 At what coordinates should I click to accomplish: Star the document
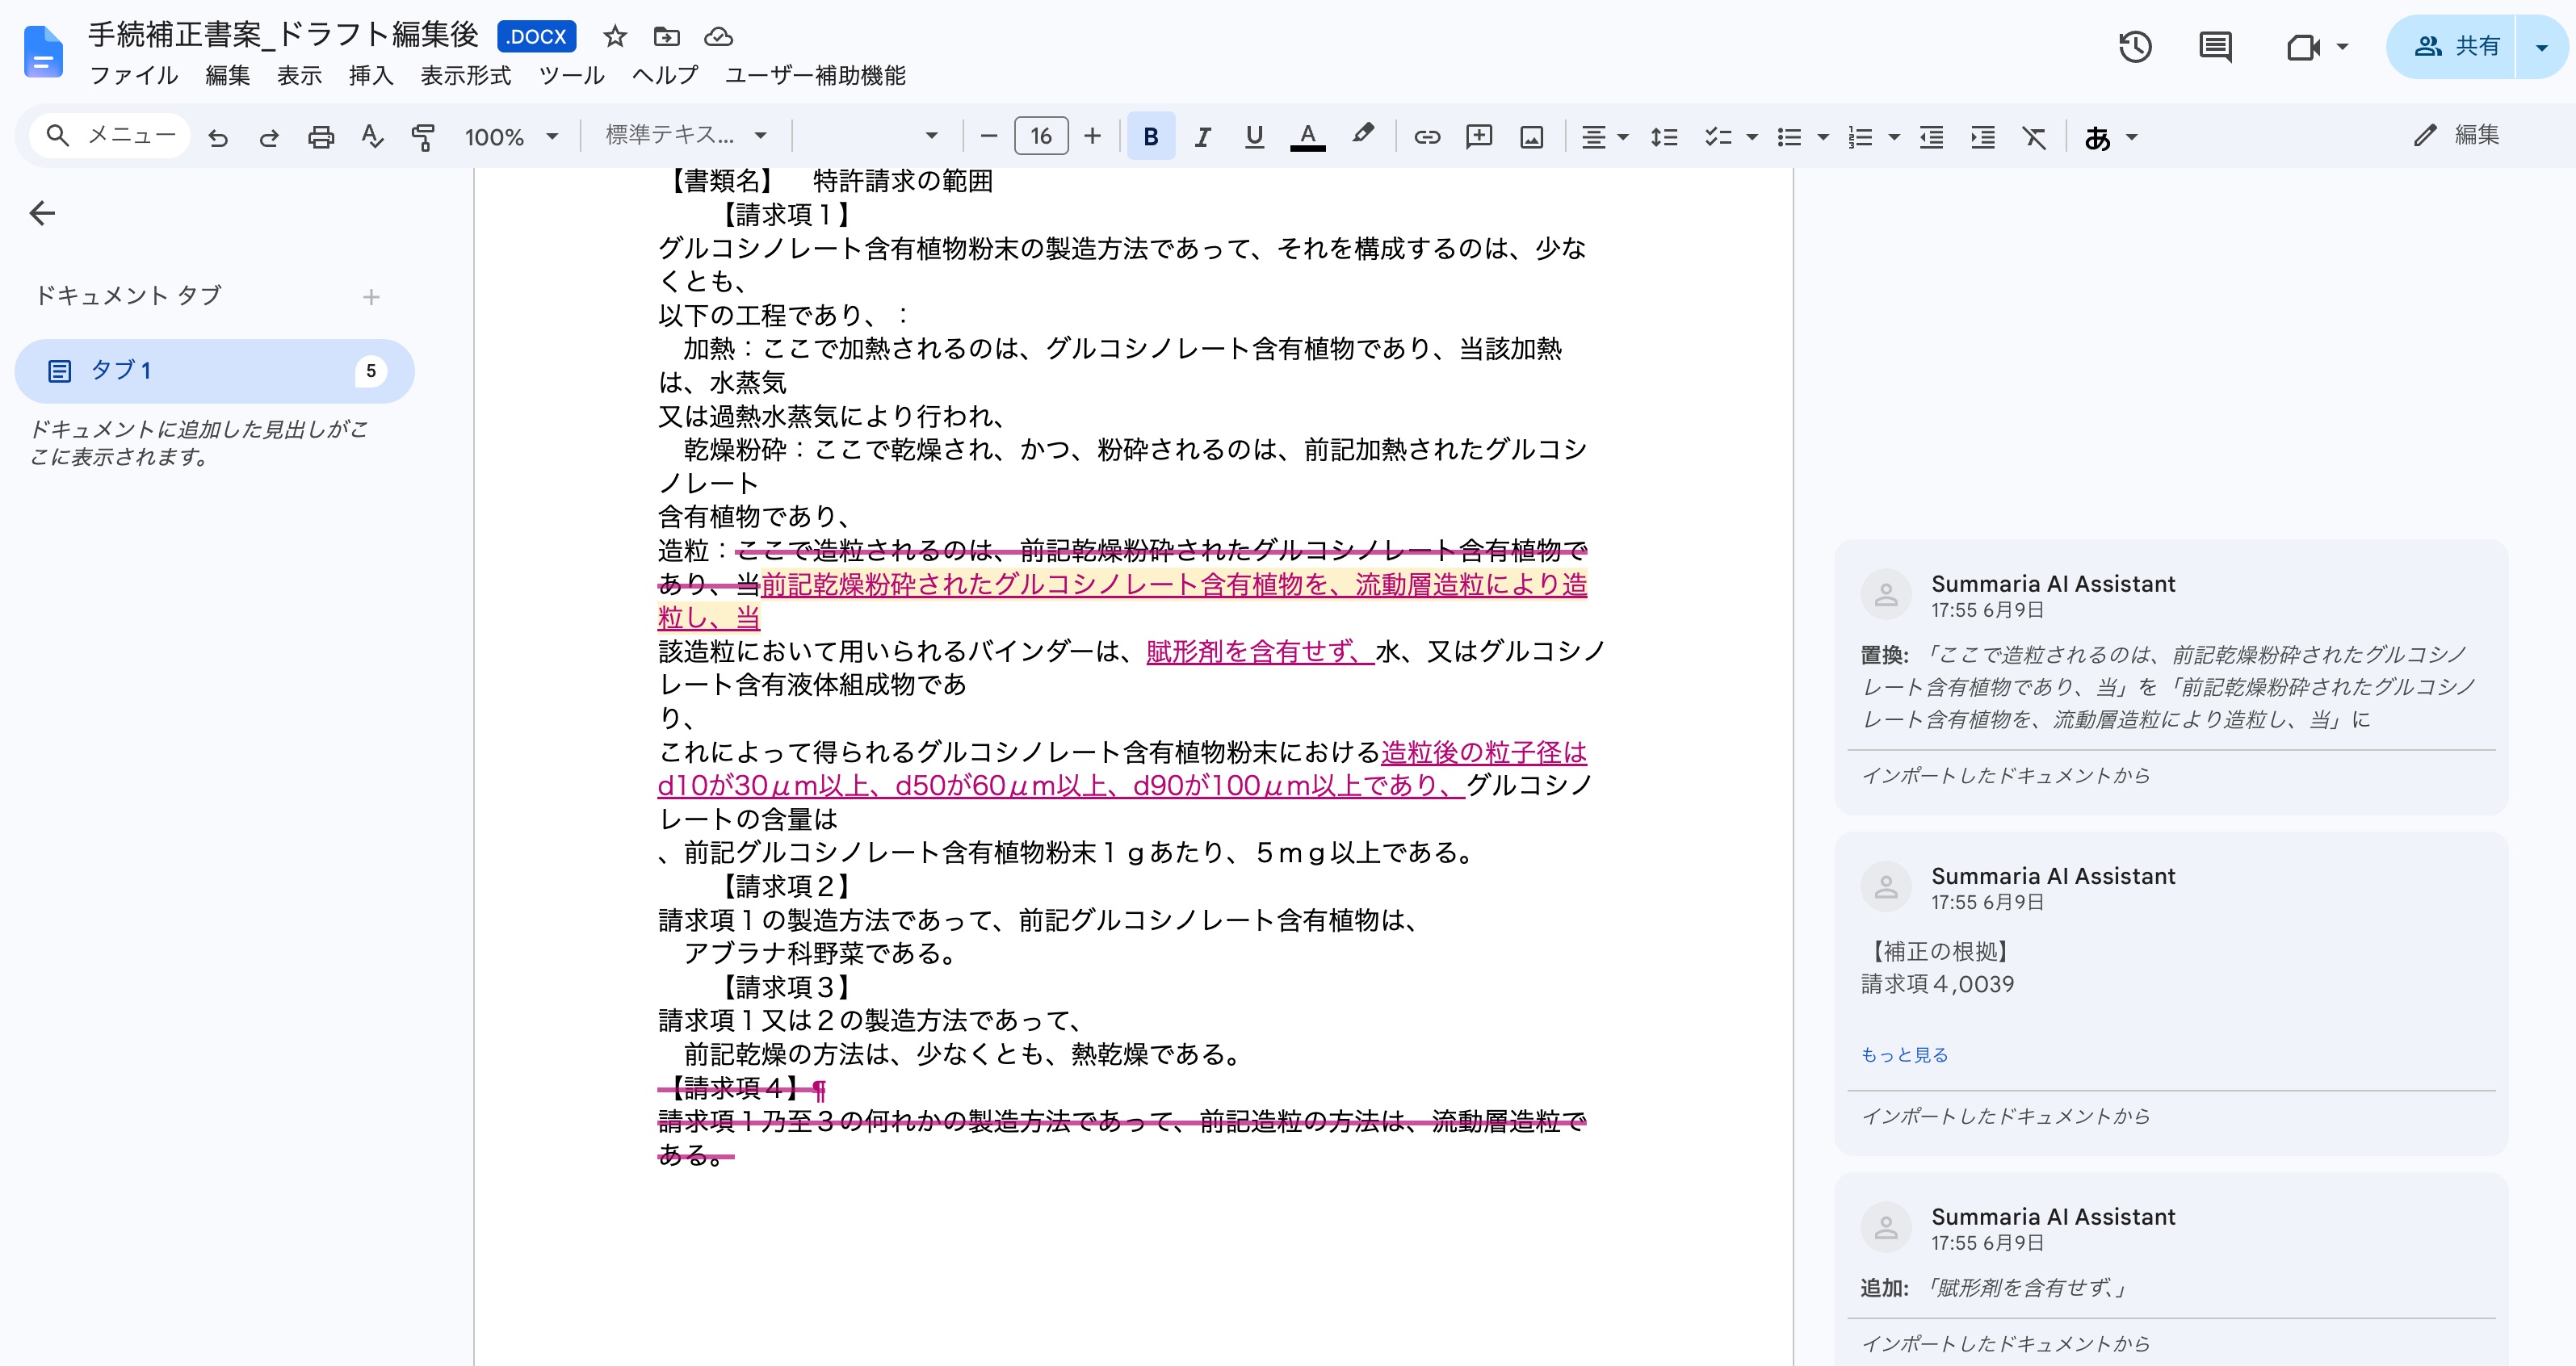tap(615, 37)
